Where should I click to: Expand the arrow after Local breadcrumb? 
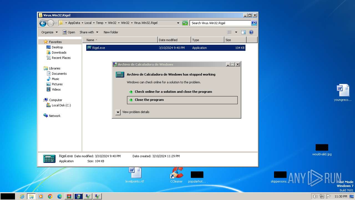[94, 23]
